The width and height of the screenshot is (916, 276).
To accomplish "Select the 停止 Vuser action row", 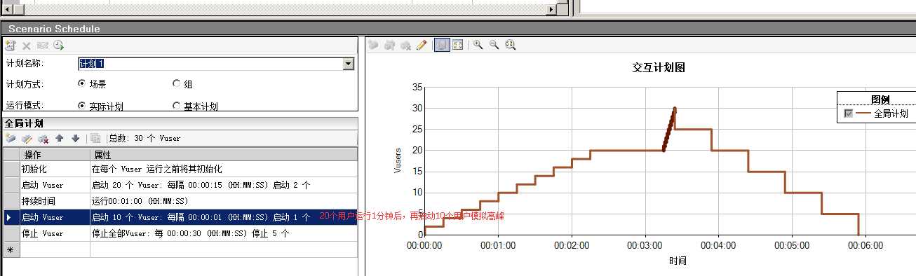I will coord(180,233).
